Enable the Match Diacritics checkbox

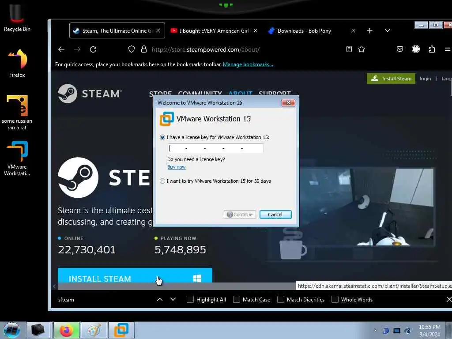[281, 300]
